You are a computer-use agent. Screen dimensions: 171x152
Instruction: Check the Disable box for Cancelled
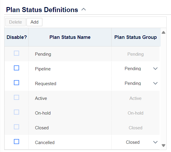16,141
